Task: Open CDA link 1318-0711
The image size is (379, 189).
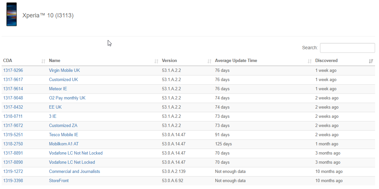Action: 13,116
